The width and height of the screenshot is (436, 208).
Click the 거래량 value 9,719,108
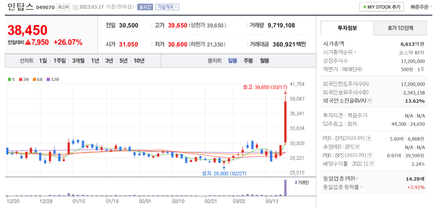(281, 25)
